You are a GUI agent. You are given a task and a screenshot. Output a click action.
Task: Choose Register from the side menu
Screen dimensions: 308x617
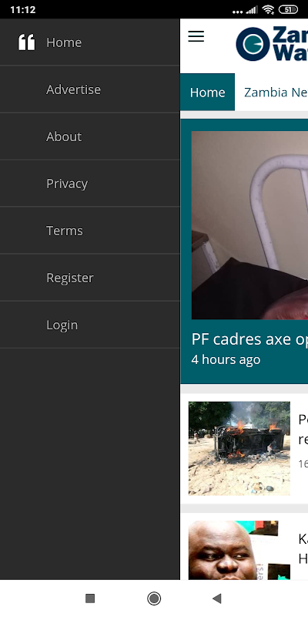coord(90,278)
